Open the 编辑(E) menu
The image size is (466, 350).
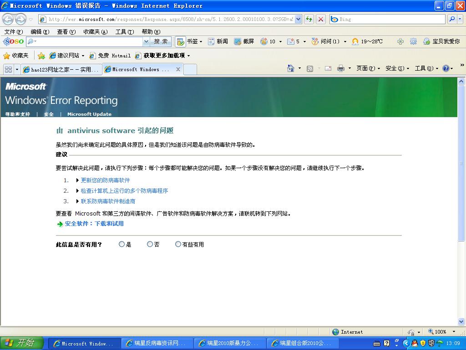(x=40, y=32)
